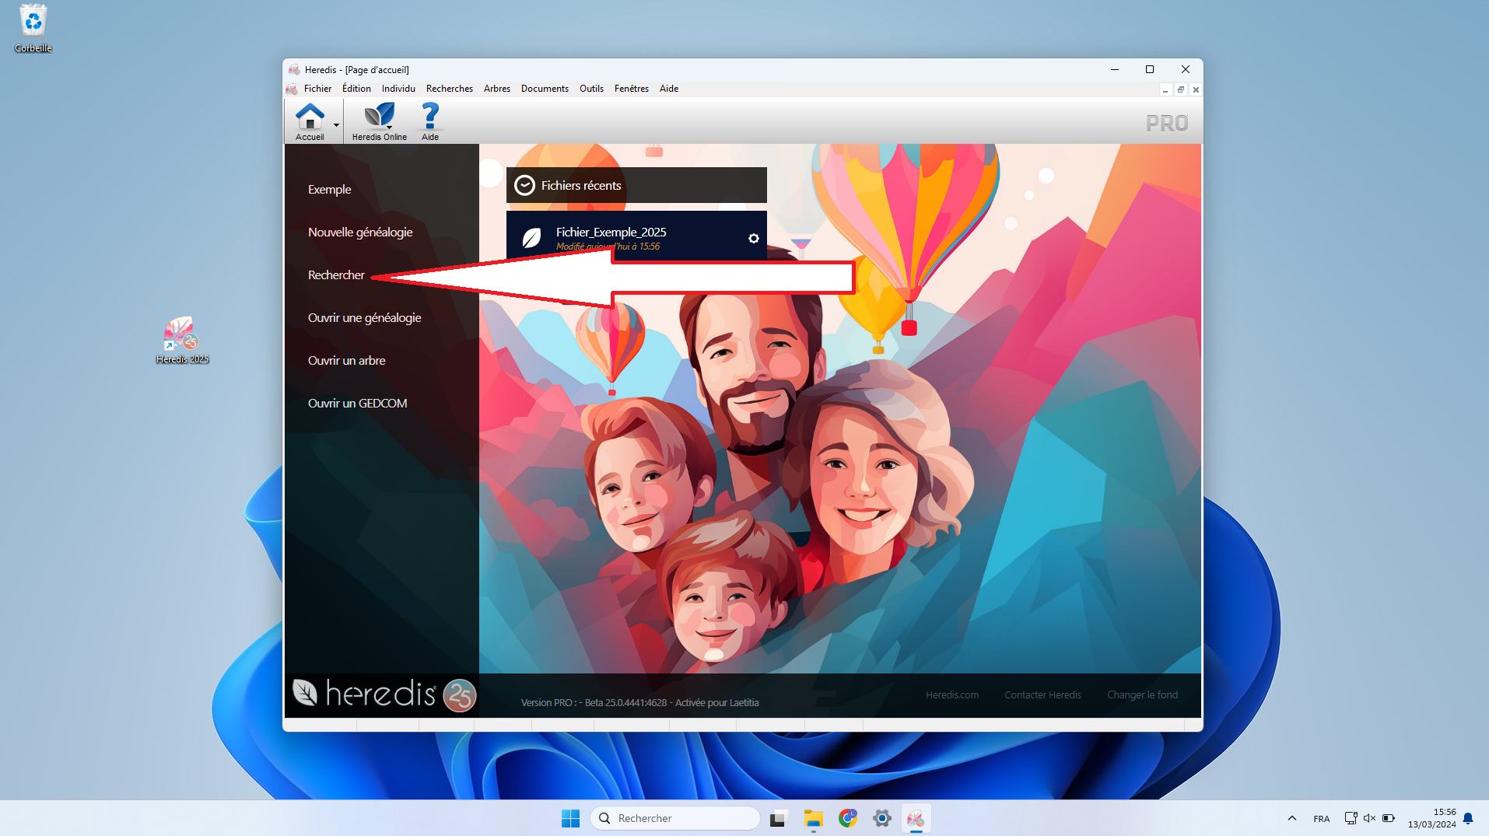1489x836 pixels.
Task: Click the Accueil home icon
Action: pos(310,118)
